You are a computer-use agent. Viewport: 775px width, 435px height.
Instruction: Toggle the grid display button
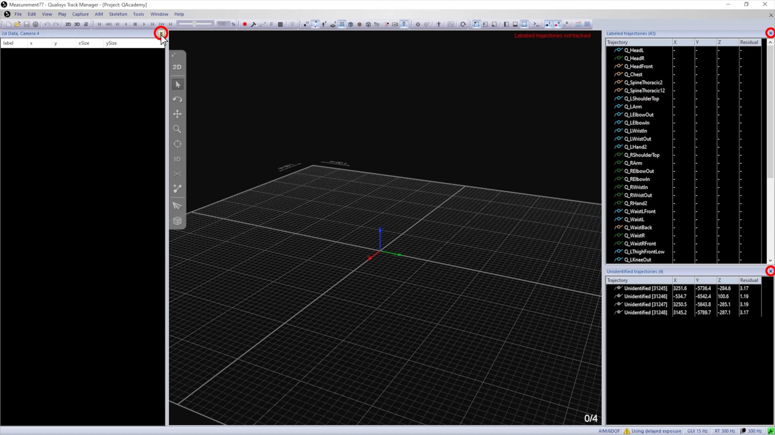click(342, 24)
